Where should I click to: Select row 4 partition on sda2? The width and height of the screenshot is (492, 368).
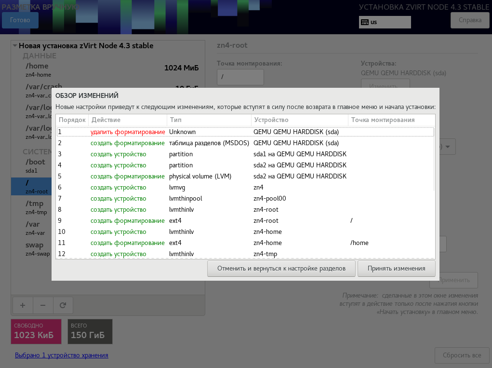(x=245, y=165)
